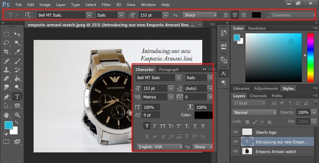Activate the Hand tool

pyautogui.click(x=7, y=115)
